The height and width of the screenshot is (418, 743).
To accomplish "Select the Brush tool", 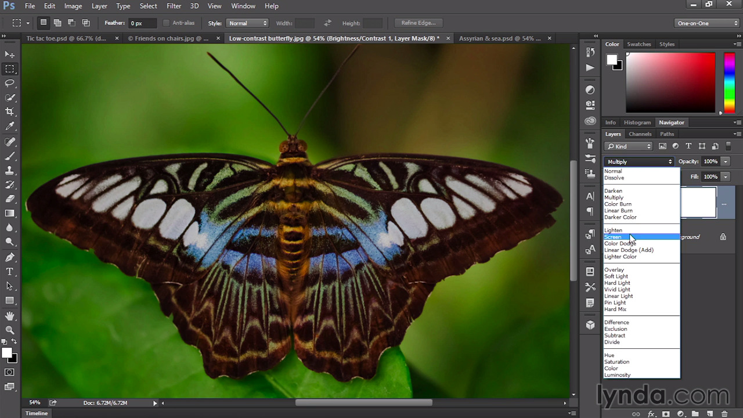I will (10, 156).
